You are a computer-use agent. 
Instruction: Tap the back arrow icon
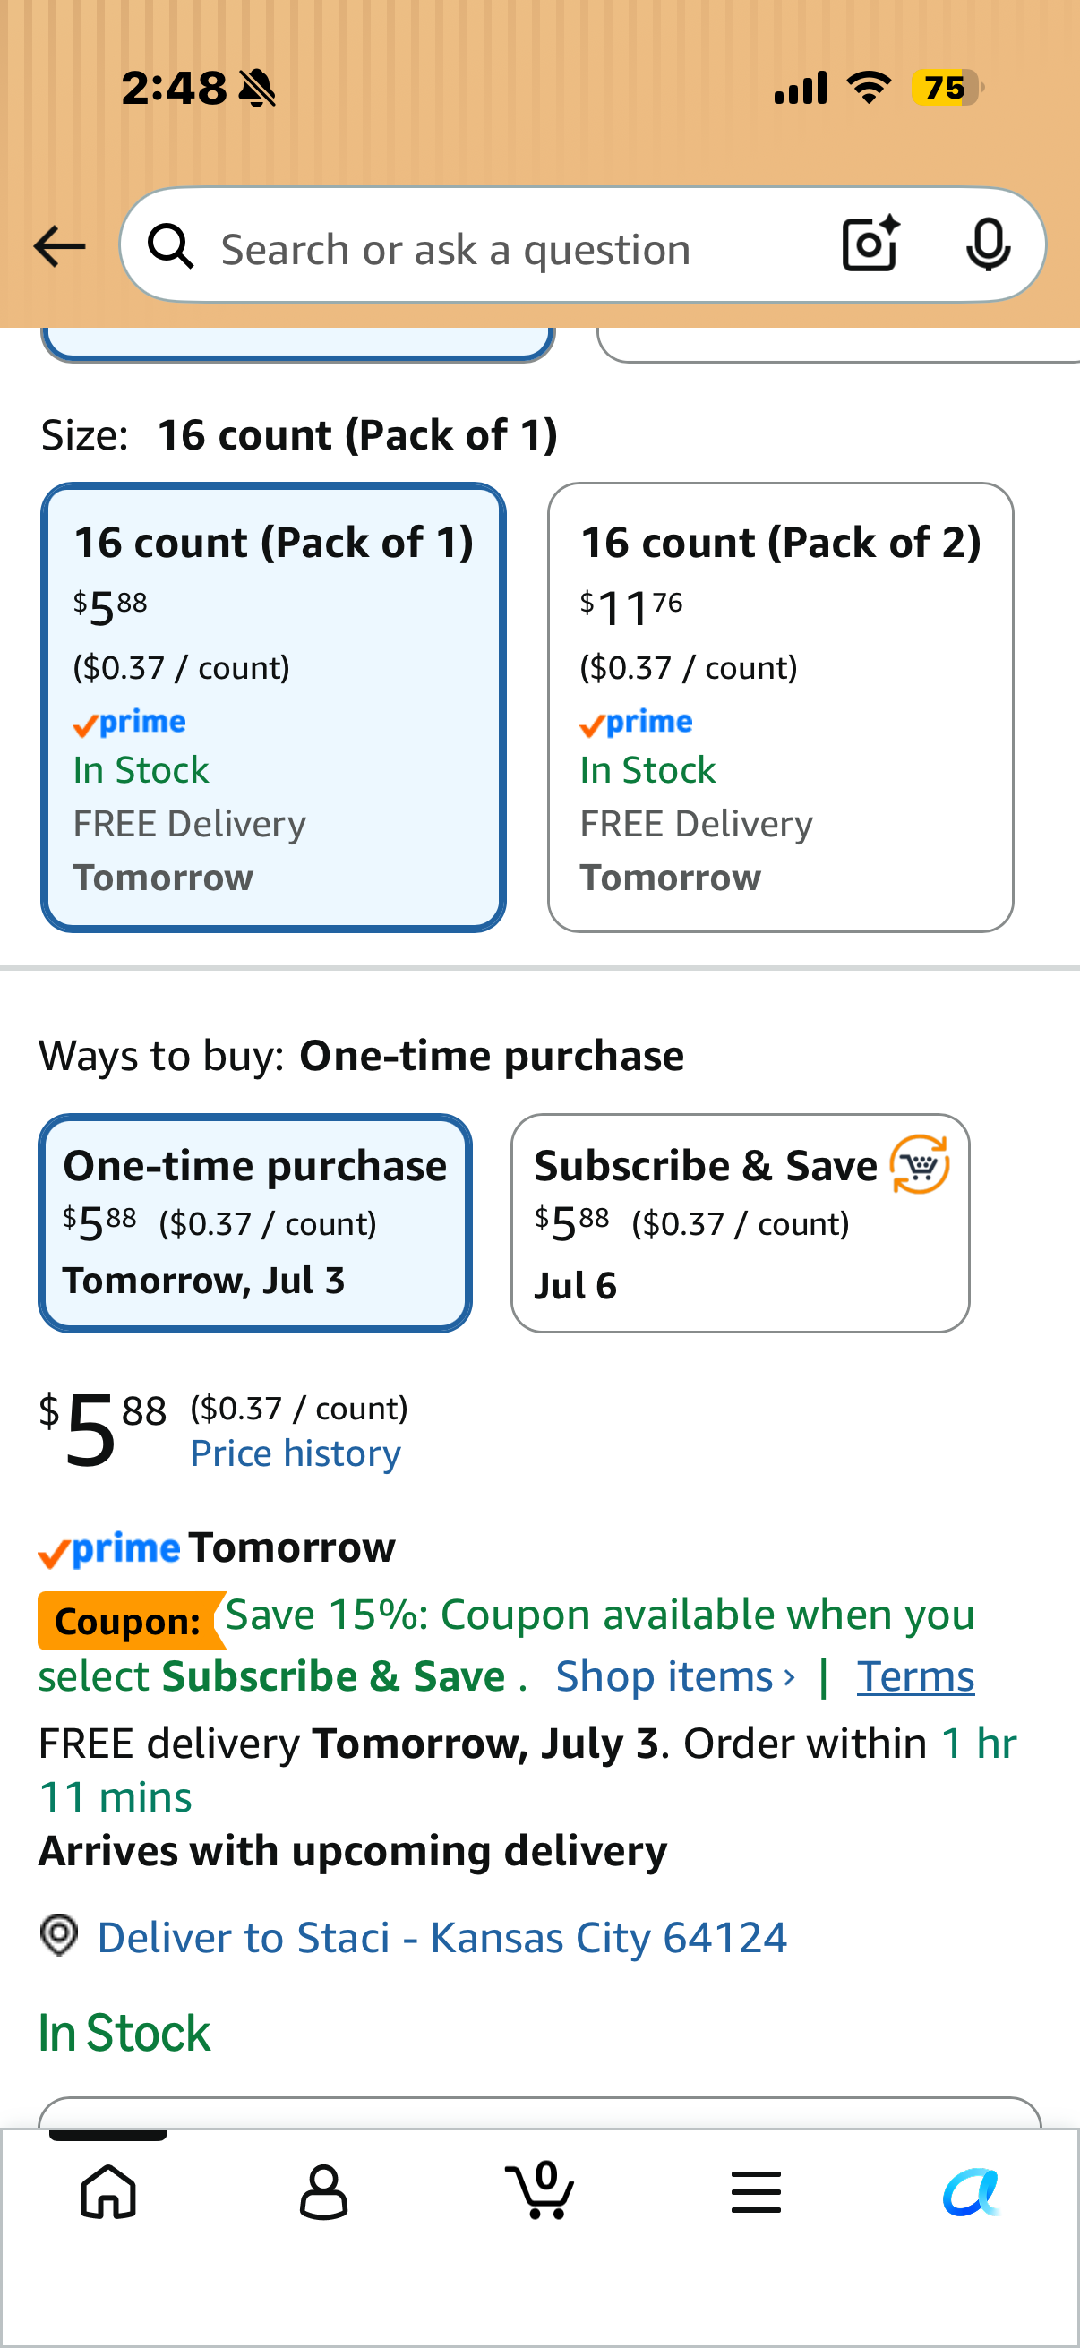pyautogui.click(x=59, y=246)
